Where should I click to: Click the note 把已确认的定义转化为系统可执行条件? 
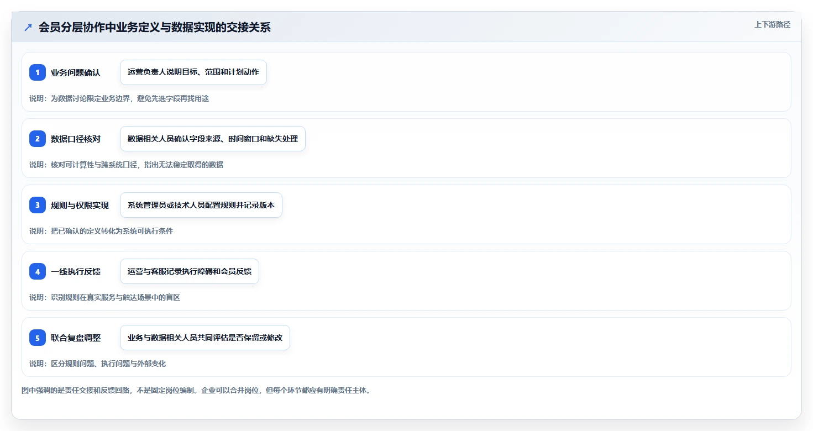click(101, 231)
